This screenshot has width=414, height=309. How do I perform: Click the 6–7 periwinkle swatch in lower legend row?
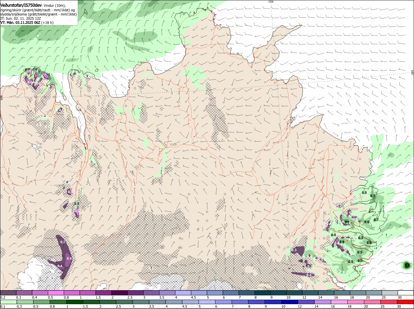coord(223,302)
